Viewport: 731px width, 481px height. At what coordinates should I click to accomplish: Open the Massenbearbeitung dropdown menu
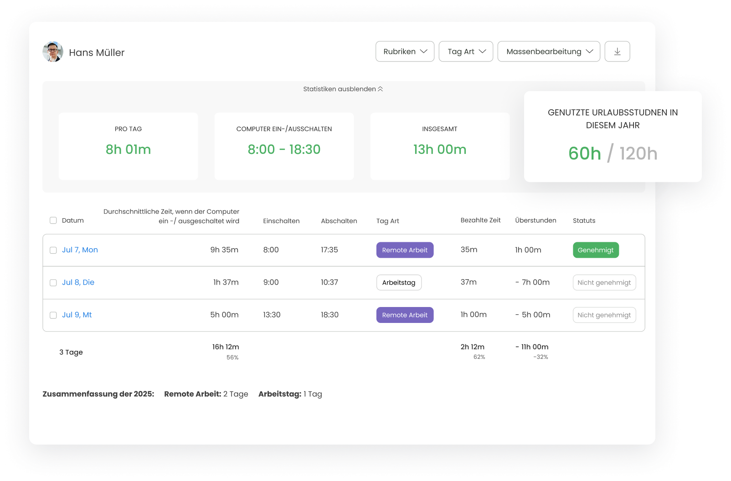pos(549,51)
